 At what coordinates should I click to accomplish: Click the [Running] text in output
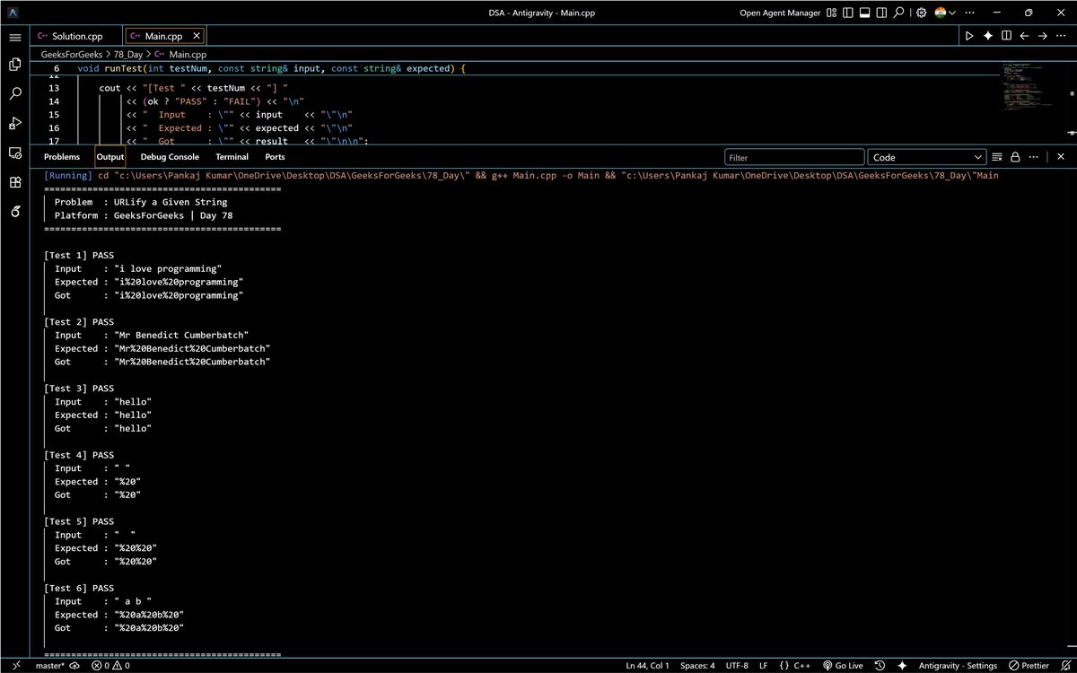tap(67, 175)
